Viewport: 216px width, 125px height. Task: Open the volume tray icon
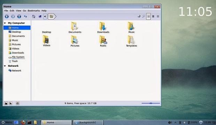185,122
